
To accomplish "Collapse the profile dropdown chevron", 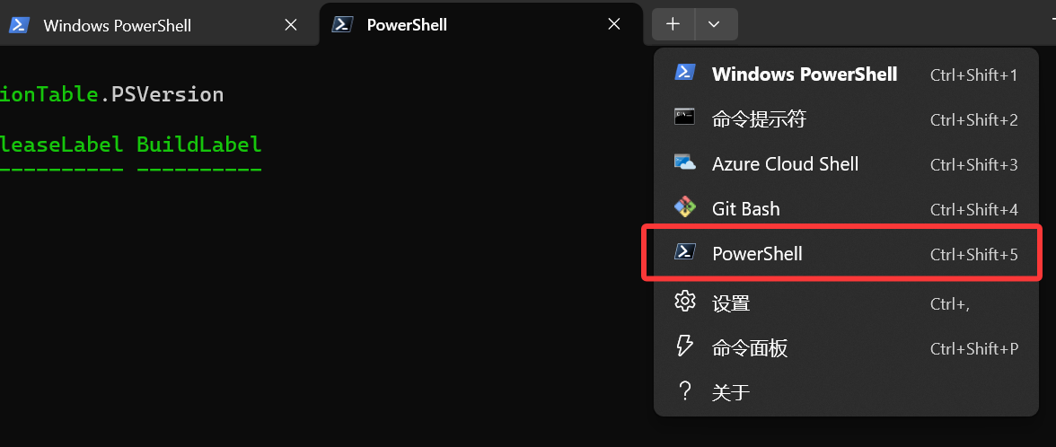I will pos(715,24).
